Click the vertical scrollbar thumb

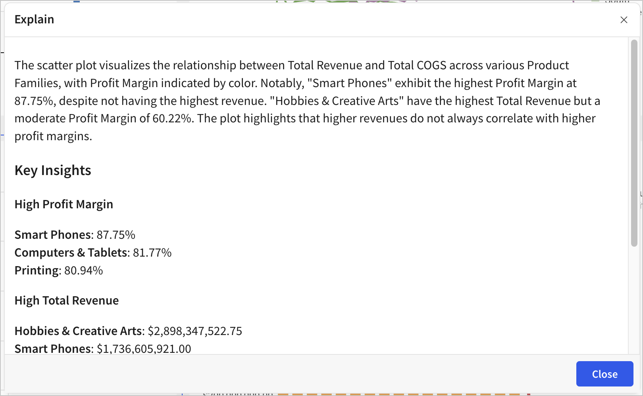[634, 143]
